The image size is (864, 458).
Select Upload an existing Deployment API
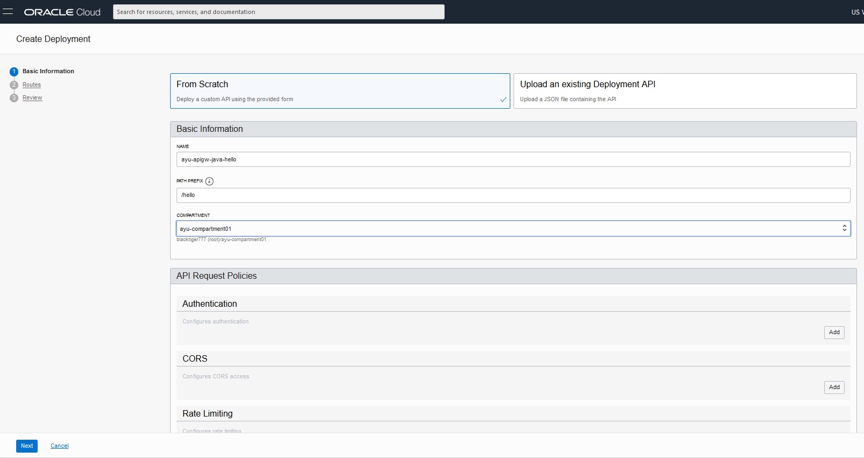[x=685, y=91]
